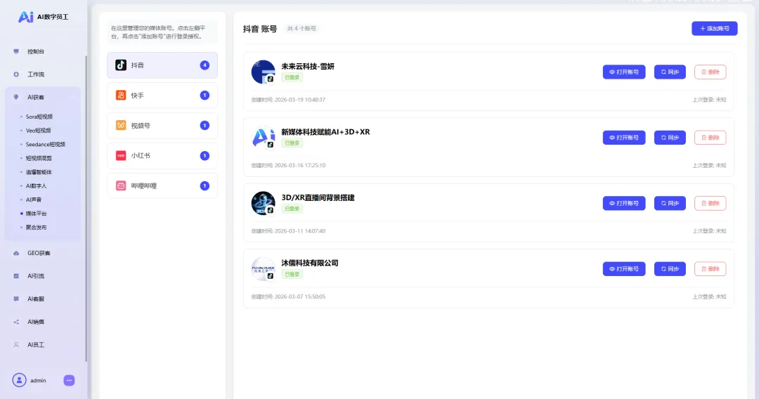The image size is (759, 399).
Task: Open AI数字人 submenu item
Action: coord(36,185)
